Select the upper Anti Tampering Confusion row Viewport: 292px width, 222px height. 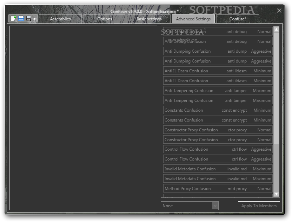click(x=218, y=91)
